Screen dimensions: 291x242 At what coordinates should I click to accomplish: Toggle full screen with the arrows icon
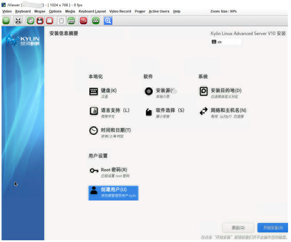pos(18,21)
